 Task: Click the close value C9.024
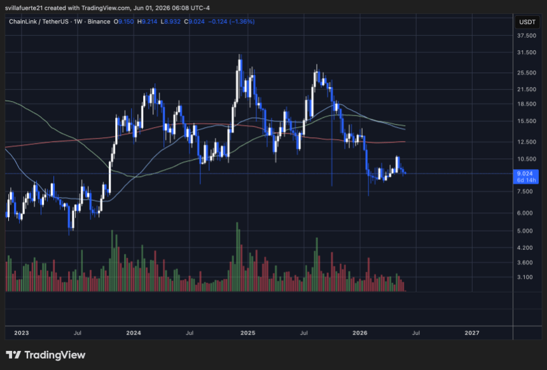coord(194,22)
